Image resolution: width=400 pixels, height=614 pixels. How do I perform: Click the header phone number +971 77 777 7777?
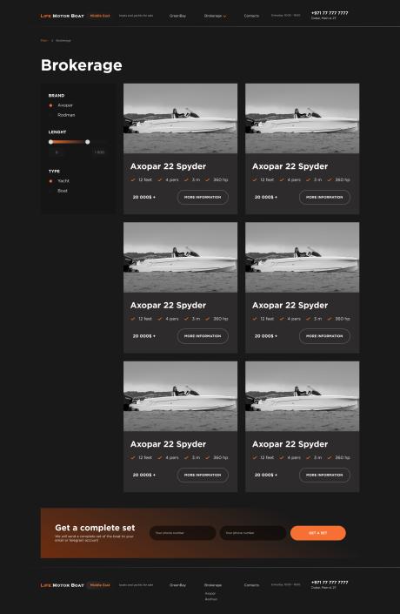(x=330, y=13)
